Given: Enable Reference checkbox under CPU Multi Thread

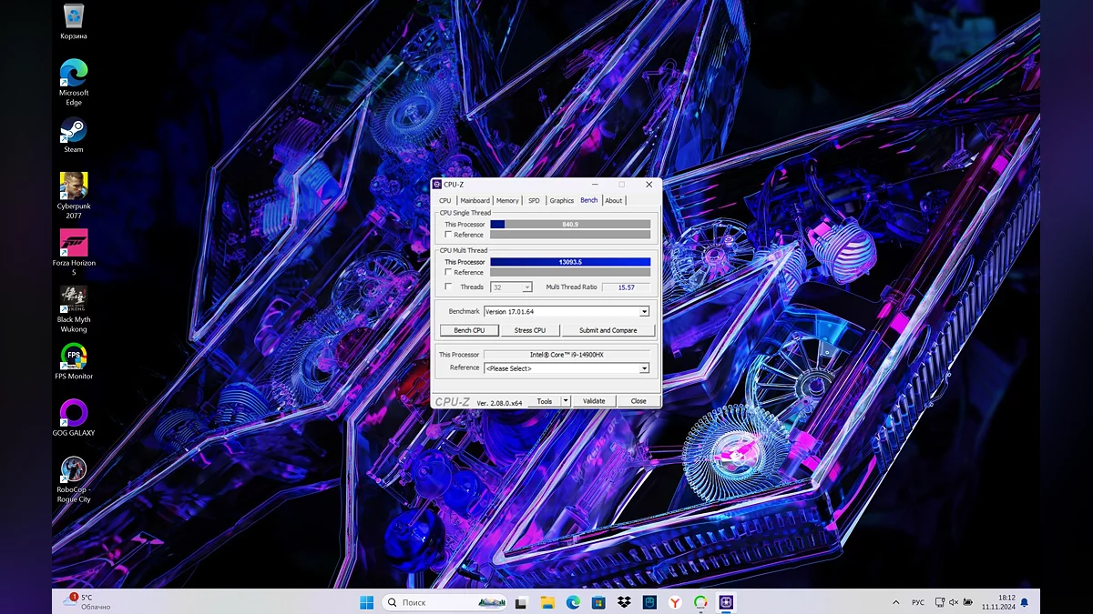Looking at the screenshot, I should 448,272.
